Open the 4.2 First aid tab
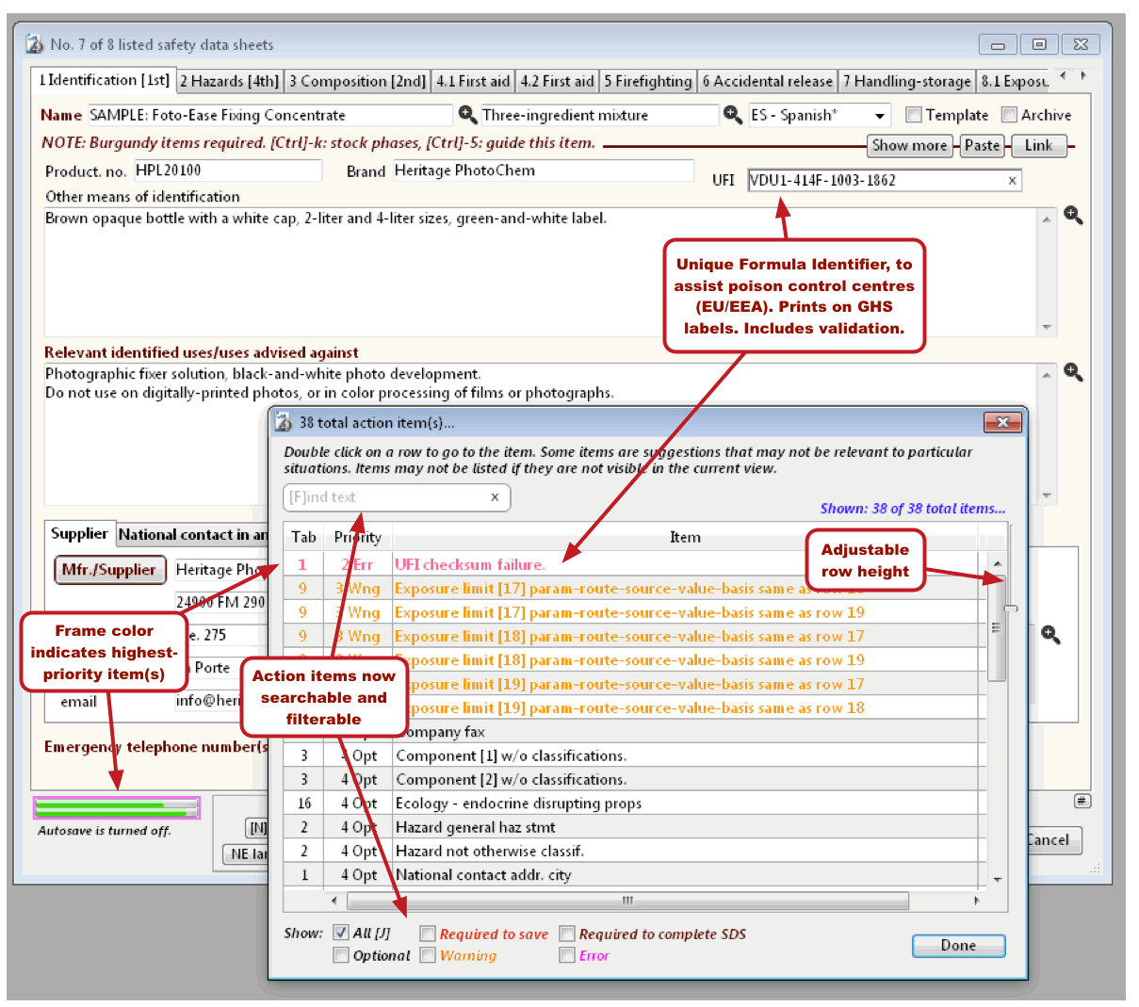 (558, 81)
